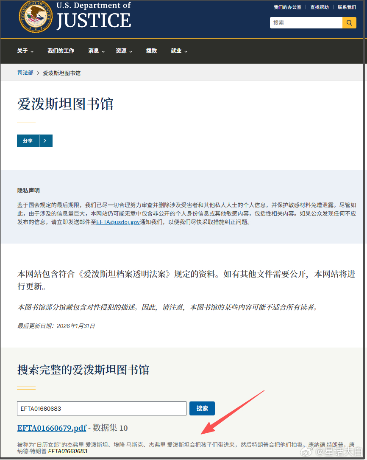
Task: Open the 我们的工作 menu item
Action: (61, 51)
